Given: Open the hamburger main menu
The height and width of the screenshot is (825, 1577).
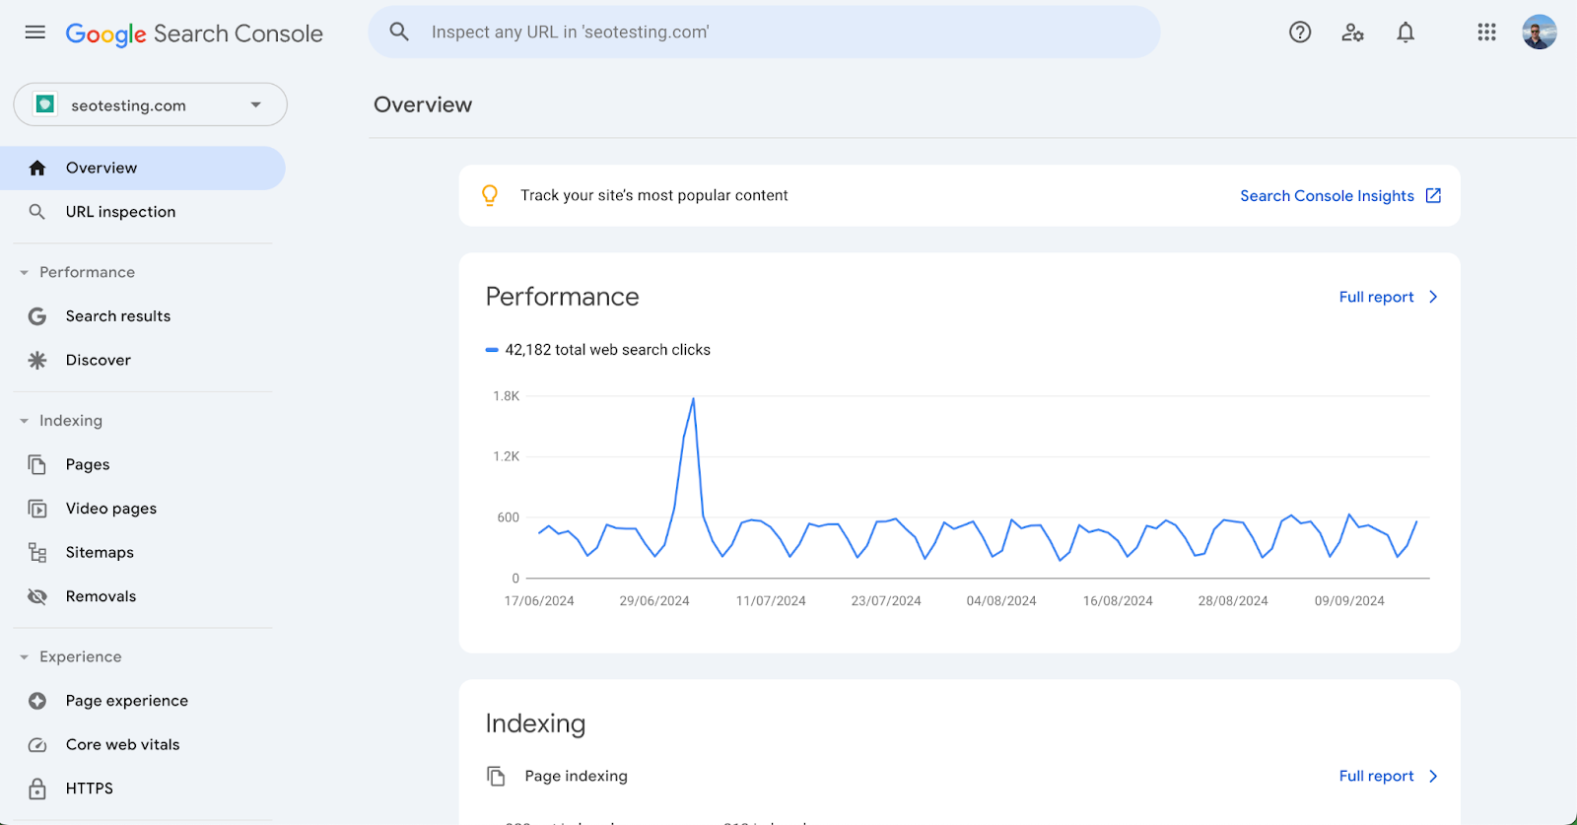Looking at the screenshot, I should 35,33.
